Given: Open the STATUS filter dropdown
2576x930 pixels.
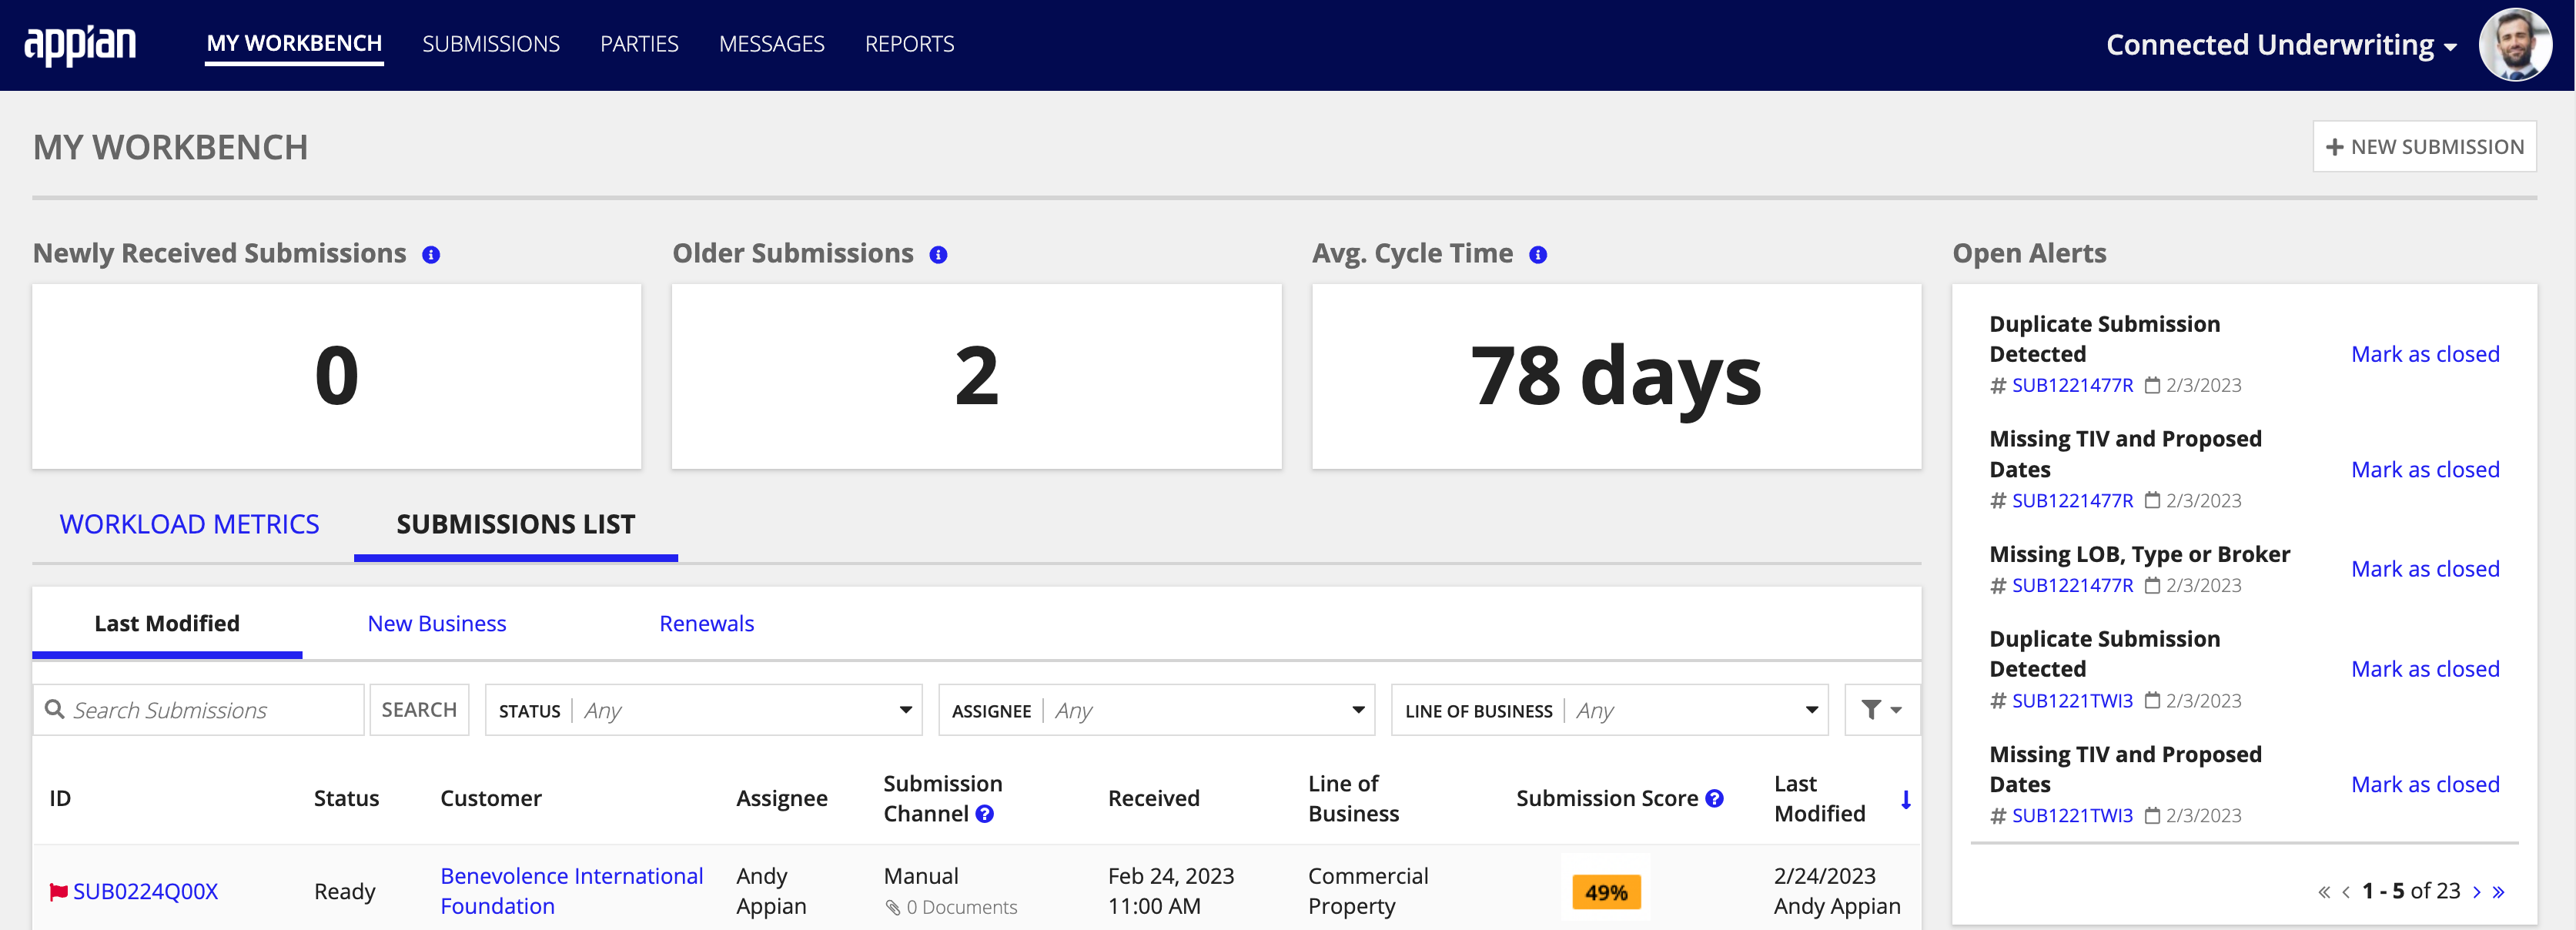Looking at the screenshot, I should pos(703,710).
